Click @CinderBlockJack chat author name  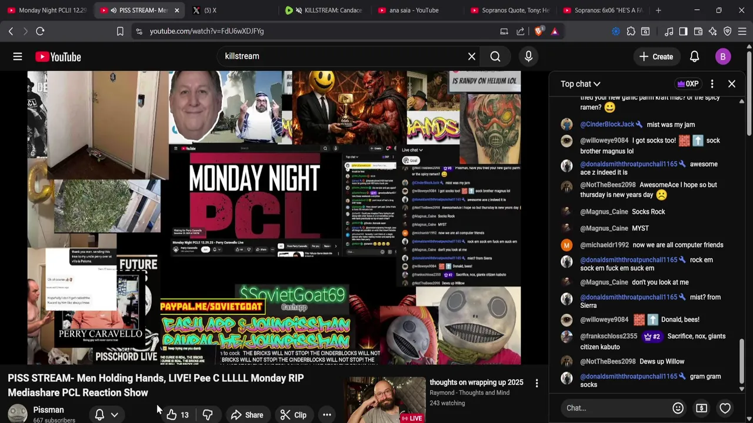(x=607, y=125)
